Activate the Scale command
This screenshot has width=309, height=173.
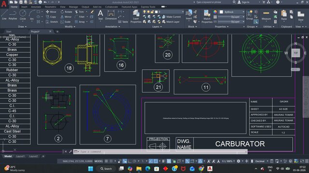coord(66,22)
